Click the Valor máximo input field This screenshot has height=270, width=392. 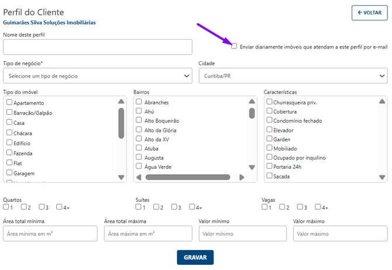point(339,233)
